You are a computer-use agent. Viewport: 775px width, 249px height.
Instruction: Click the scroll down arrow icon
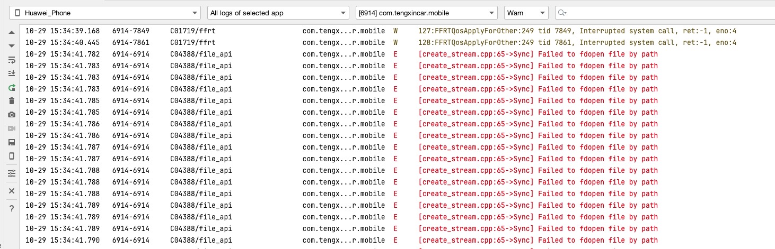12,46
